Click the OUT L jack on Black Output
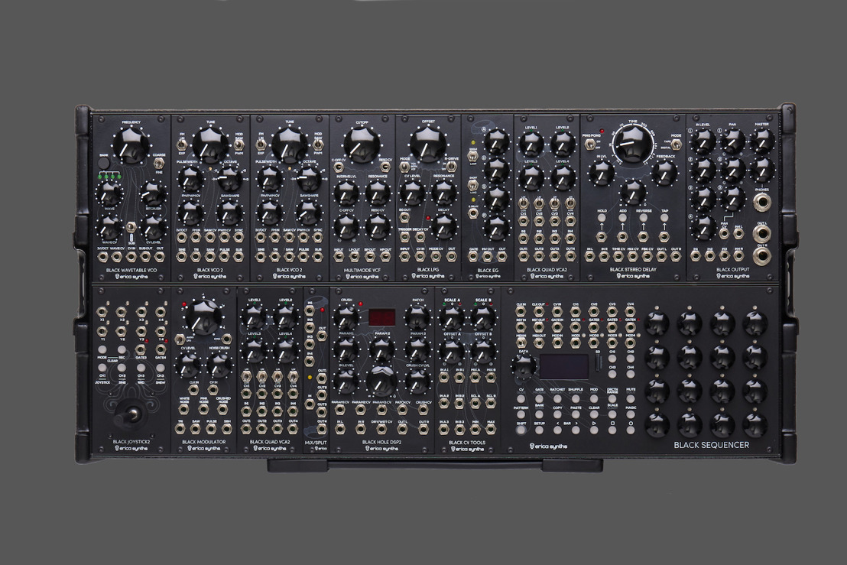The image size is (847, 565). point(762,233)
